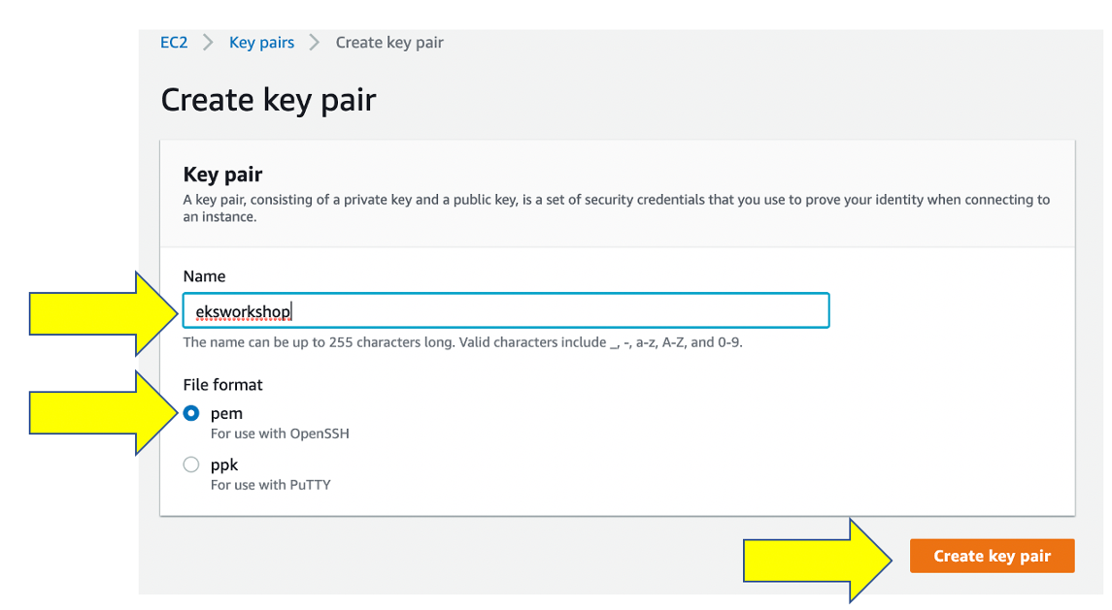
Task: Click the Name label above the input
Action: tap(204, 276)
